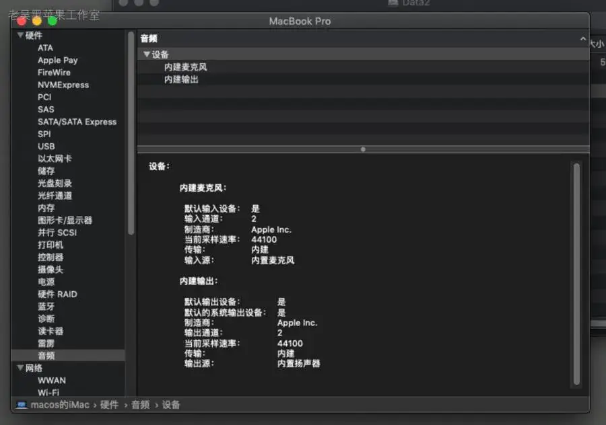Screen dimensions: 606x425
Task: Select Wi-Fi under 网络
Action: pyautogui.click(x=48, y=393)
